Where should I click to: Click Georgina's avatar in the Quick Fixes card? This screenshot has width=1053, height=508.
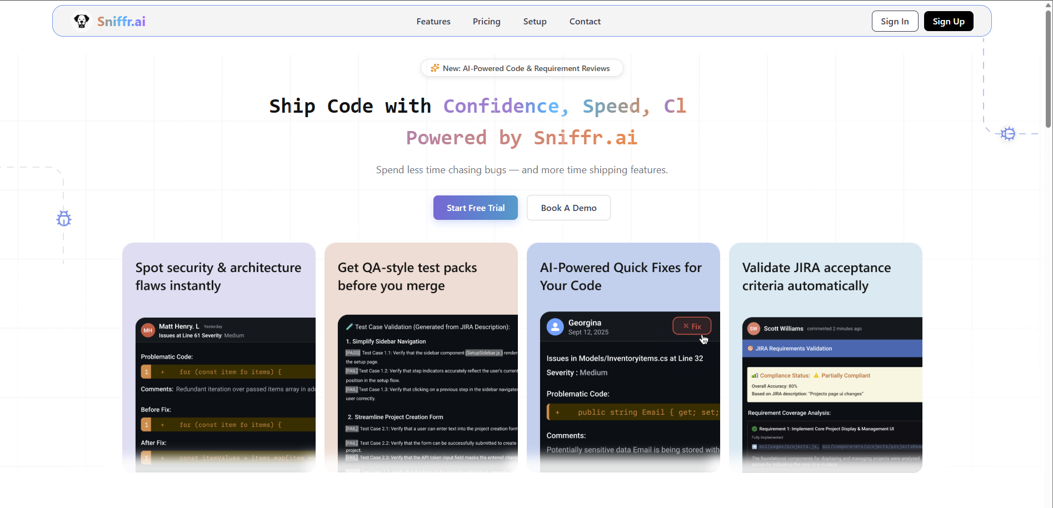point(555,327)
